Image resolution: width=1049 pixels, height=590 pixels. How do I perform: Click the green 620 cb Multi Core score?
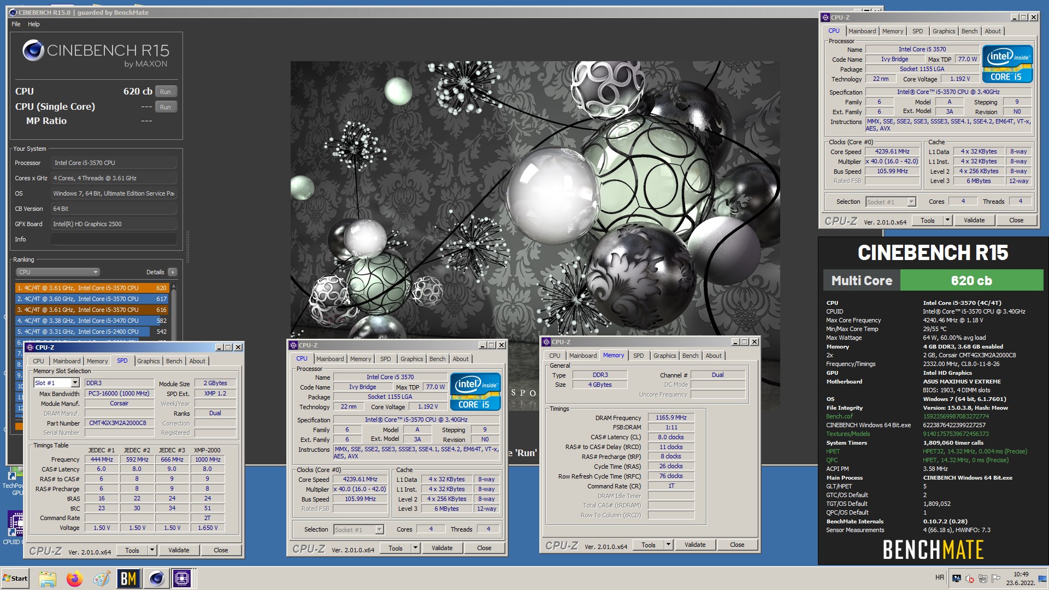pyautogui.click(x=971, y=281)
